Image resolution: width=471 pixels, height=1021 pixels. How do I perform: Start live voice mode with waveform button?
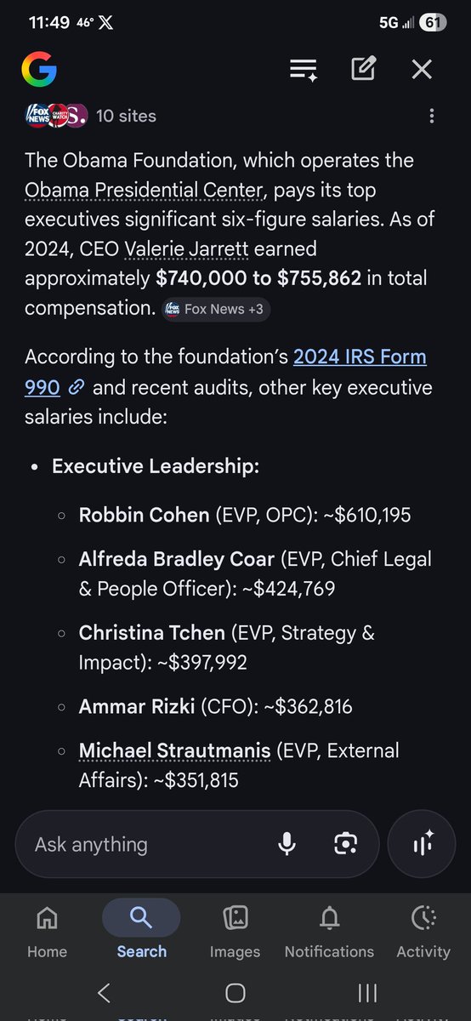(x=423, y=844)
